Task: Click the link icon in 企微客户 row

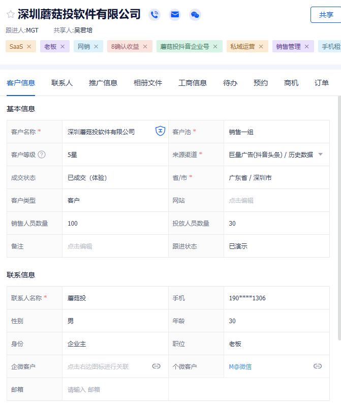Action: pyautogui.click(x=157, y=366)
